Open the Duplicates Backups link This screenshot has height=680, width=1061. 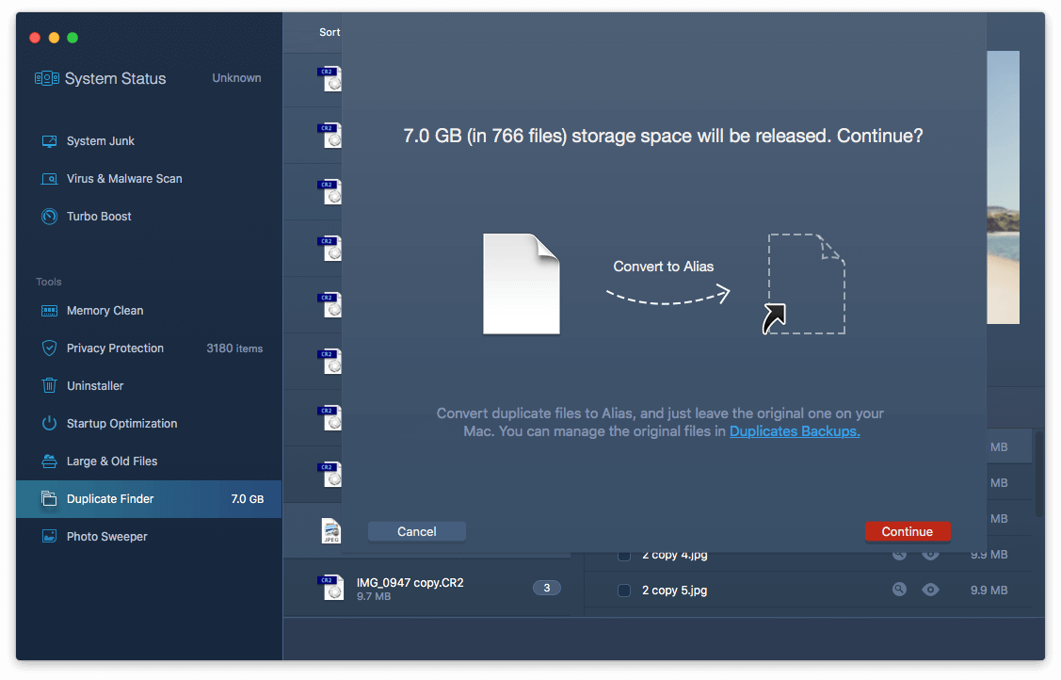795,431
